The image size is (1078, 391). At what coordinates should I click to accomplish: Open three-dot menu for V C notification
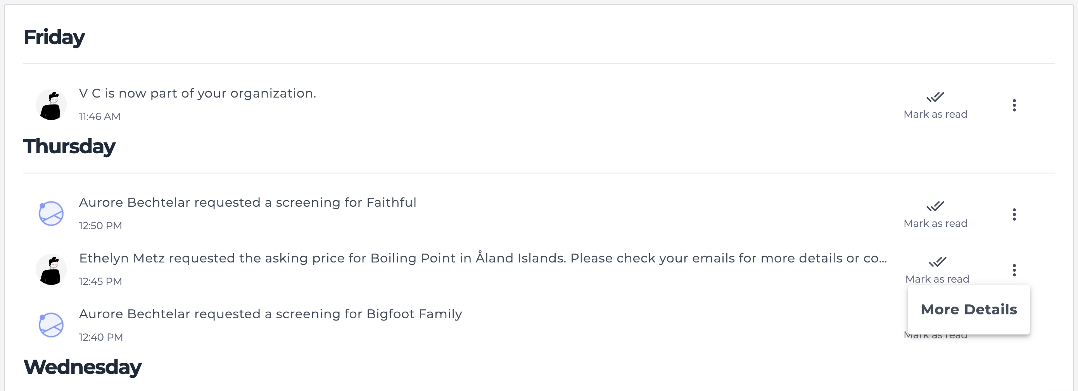pos(1014,105)
